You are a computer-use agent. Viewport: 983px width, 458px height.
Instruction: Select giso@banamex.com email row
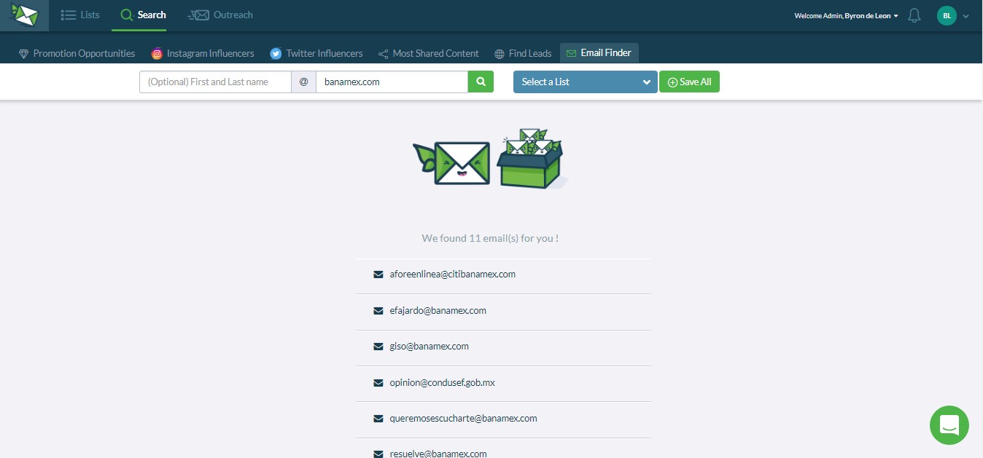[503, 347]
